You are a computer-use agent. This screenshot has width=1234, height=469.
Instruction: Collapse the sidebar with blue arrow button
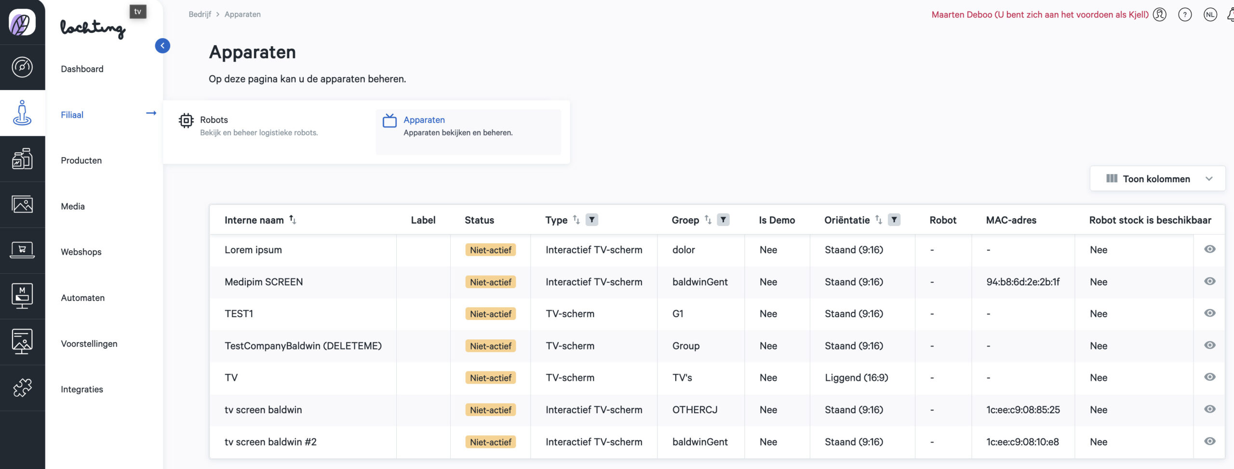[x=162, y=46]
